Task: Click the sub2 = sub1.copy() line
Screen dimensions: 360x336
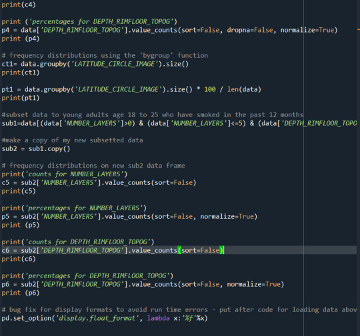Action: (36, 149)
